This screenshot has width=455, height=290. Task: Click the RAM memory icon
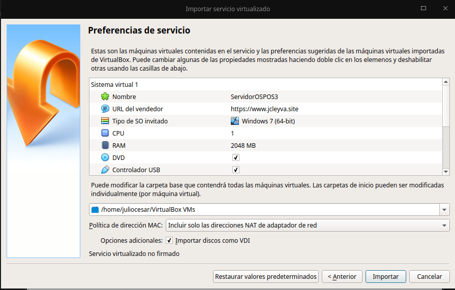[105, 145]
